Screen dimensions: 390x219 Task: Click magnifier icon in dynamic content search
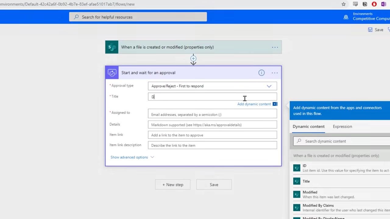pyautogui.click(x=299, y=141)
